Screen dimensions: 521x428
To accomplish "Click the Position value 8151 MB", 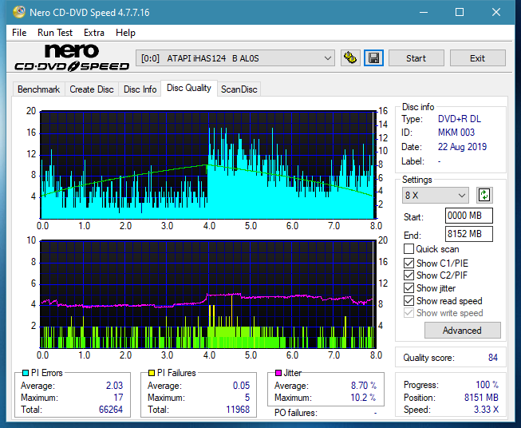I will click(481, 398).
